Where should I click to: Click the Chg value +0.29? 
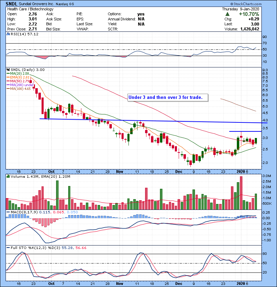pos(254,19)
